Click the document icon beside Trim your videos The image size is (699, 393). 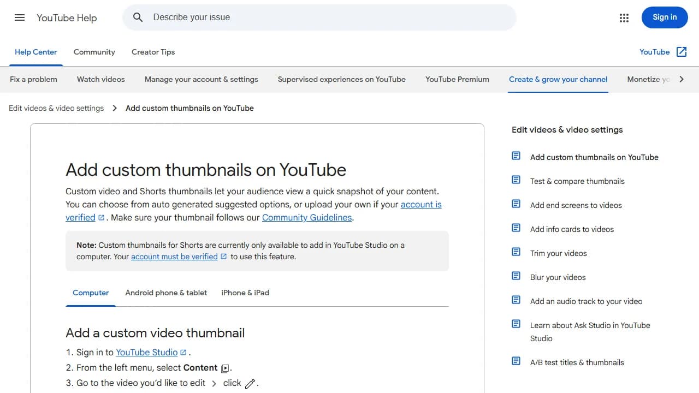point(516,252)
